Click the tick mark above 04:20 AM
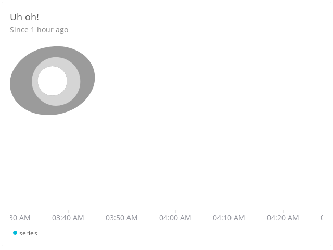Image resolution: width=333 pixels, height=250 pixels. (x=283, y=210)
